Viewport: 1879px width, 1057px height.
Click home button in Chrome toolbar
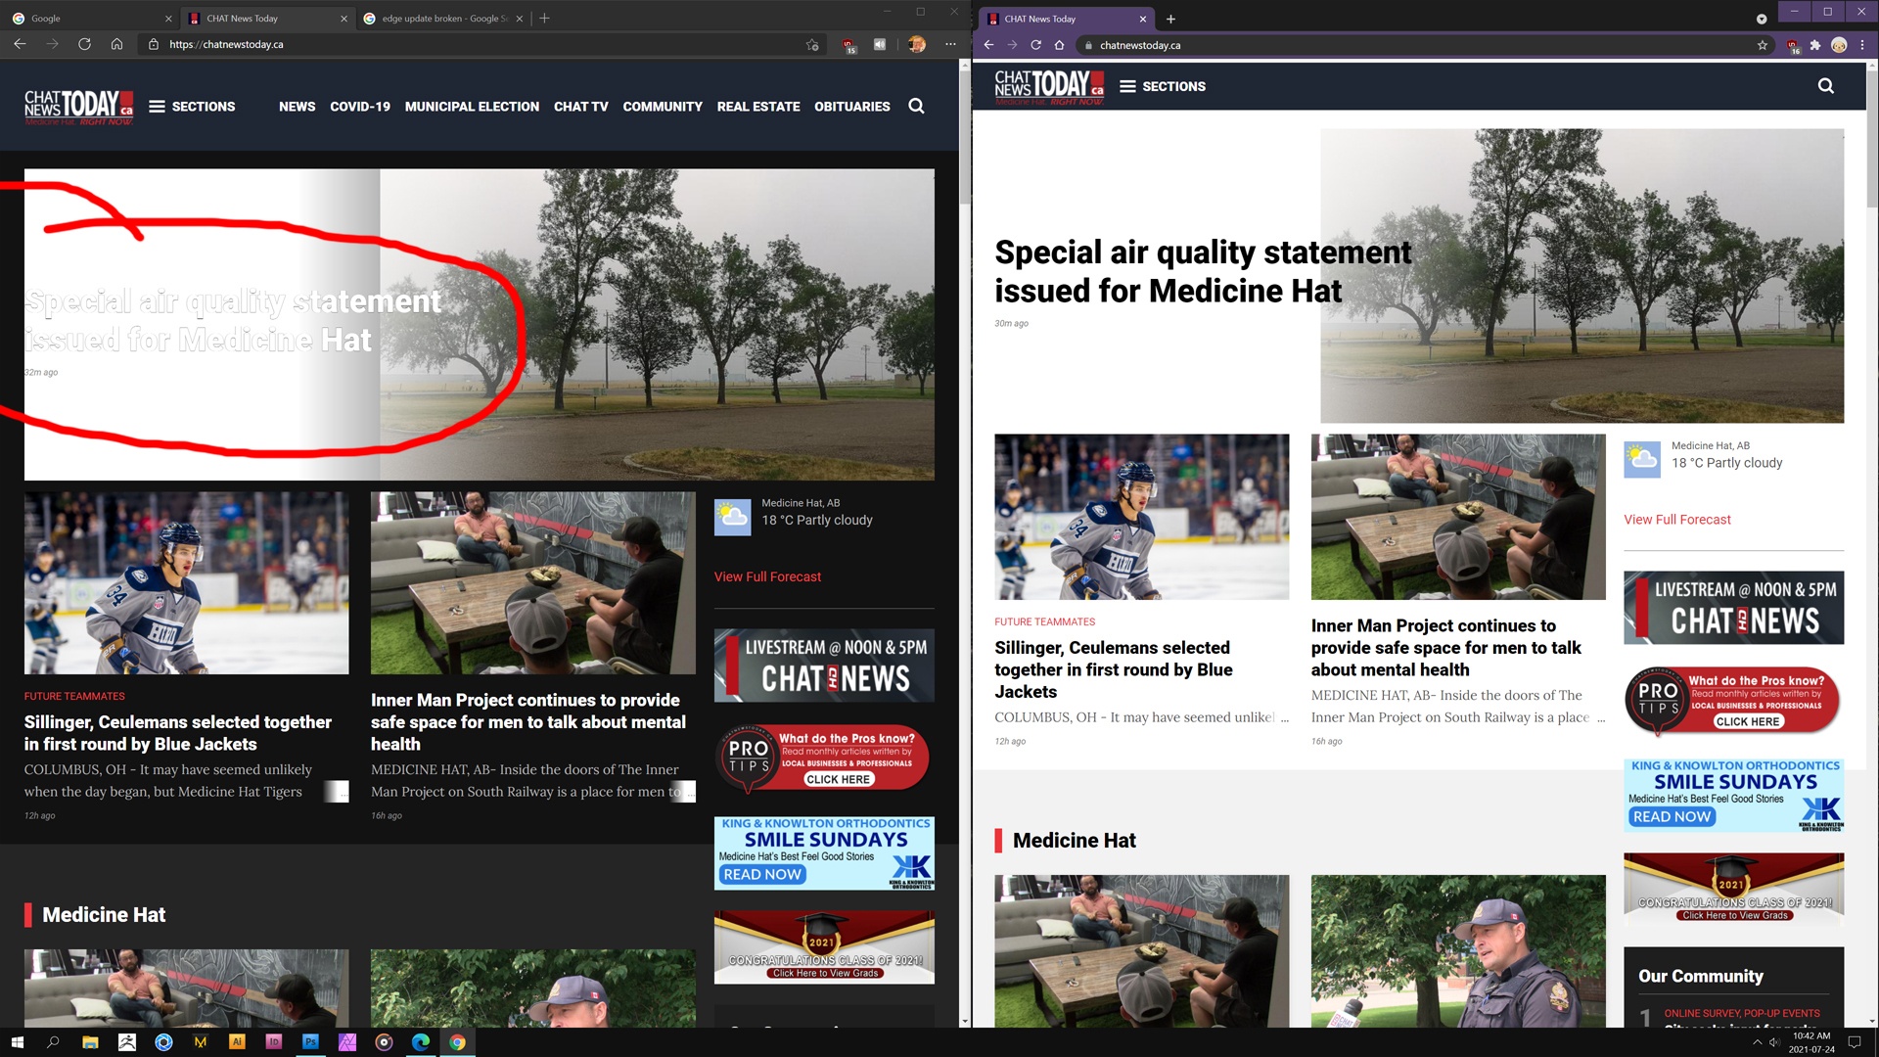[x=1059, y=45]
